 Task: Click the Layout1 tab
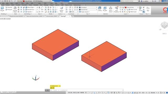(5, 92)
